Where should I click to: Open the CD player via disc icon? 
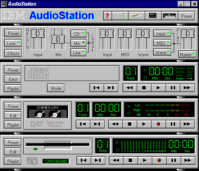coord(136,16)
